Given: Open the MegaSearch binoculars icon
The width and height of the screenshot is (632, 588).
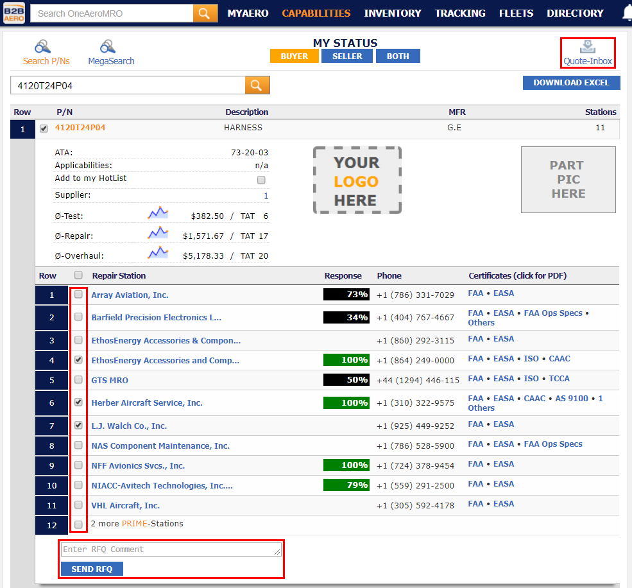Looking at the screenshot, I should click(x=108, y=47).
